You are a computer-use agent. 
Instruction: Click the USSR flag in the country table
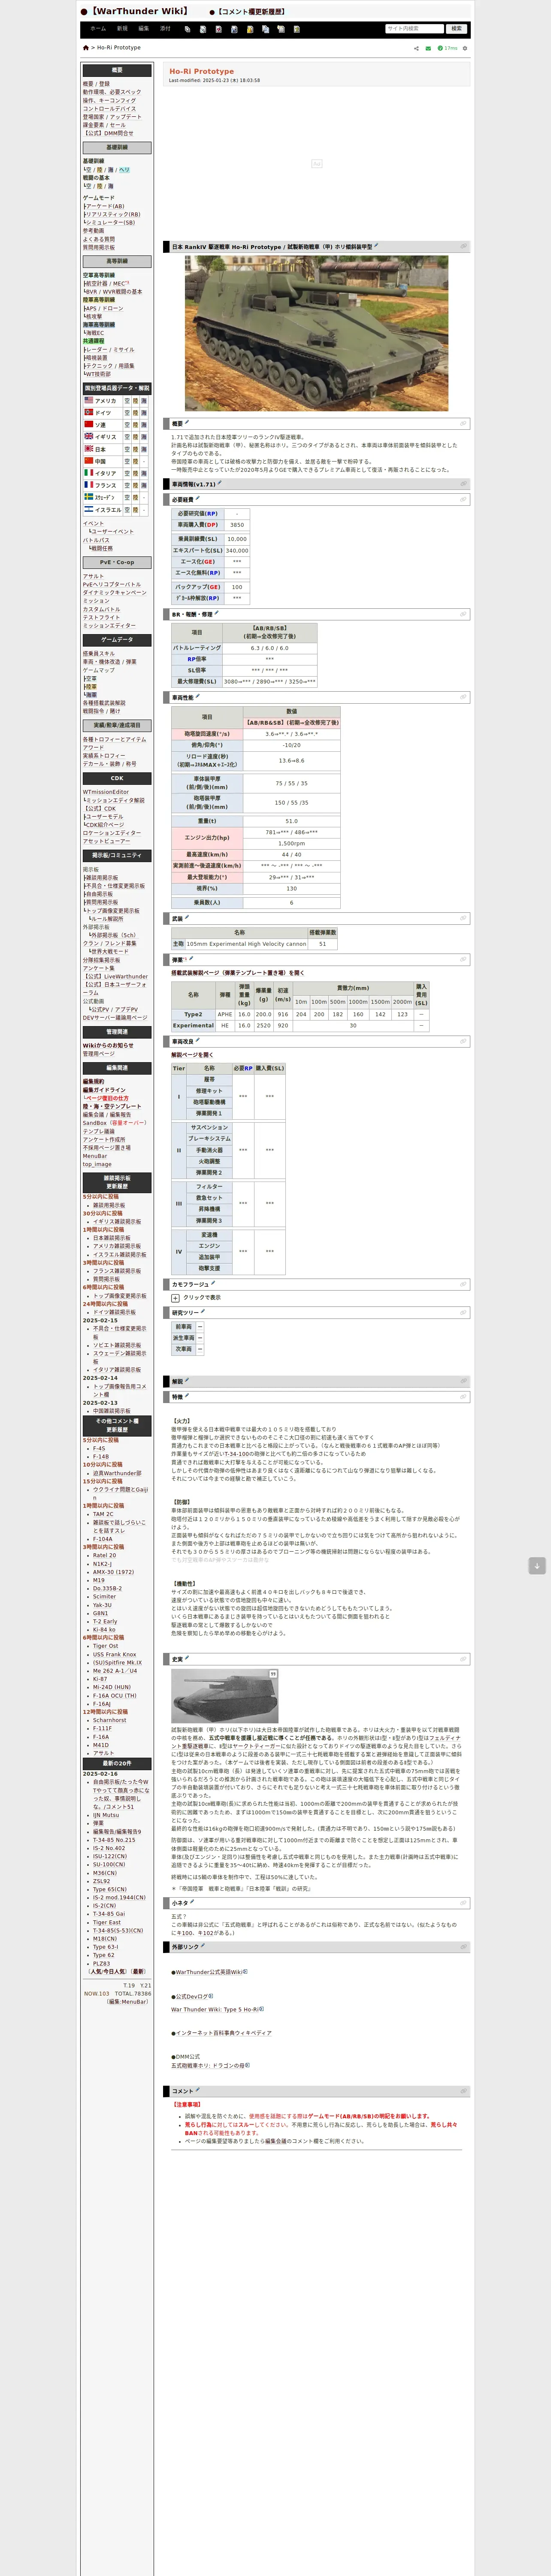tap(88, 425)
